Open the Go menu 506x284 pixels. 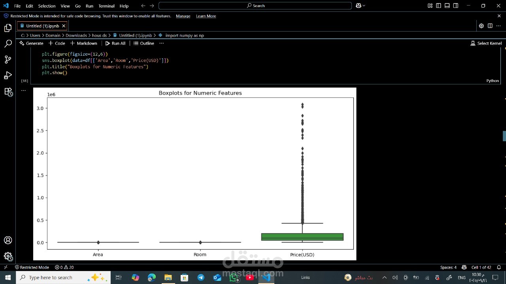[x=78, y=6]
